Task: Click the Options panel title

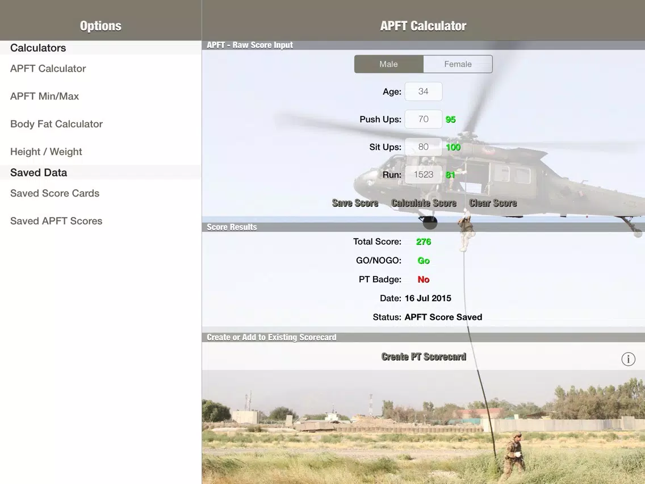Action: pyautogui.click(x=101, y=26)
